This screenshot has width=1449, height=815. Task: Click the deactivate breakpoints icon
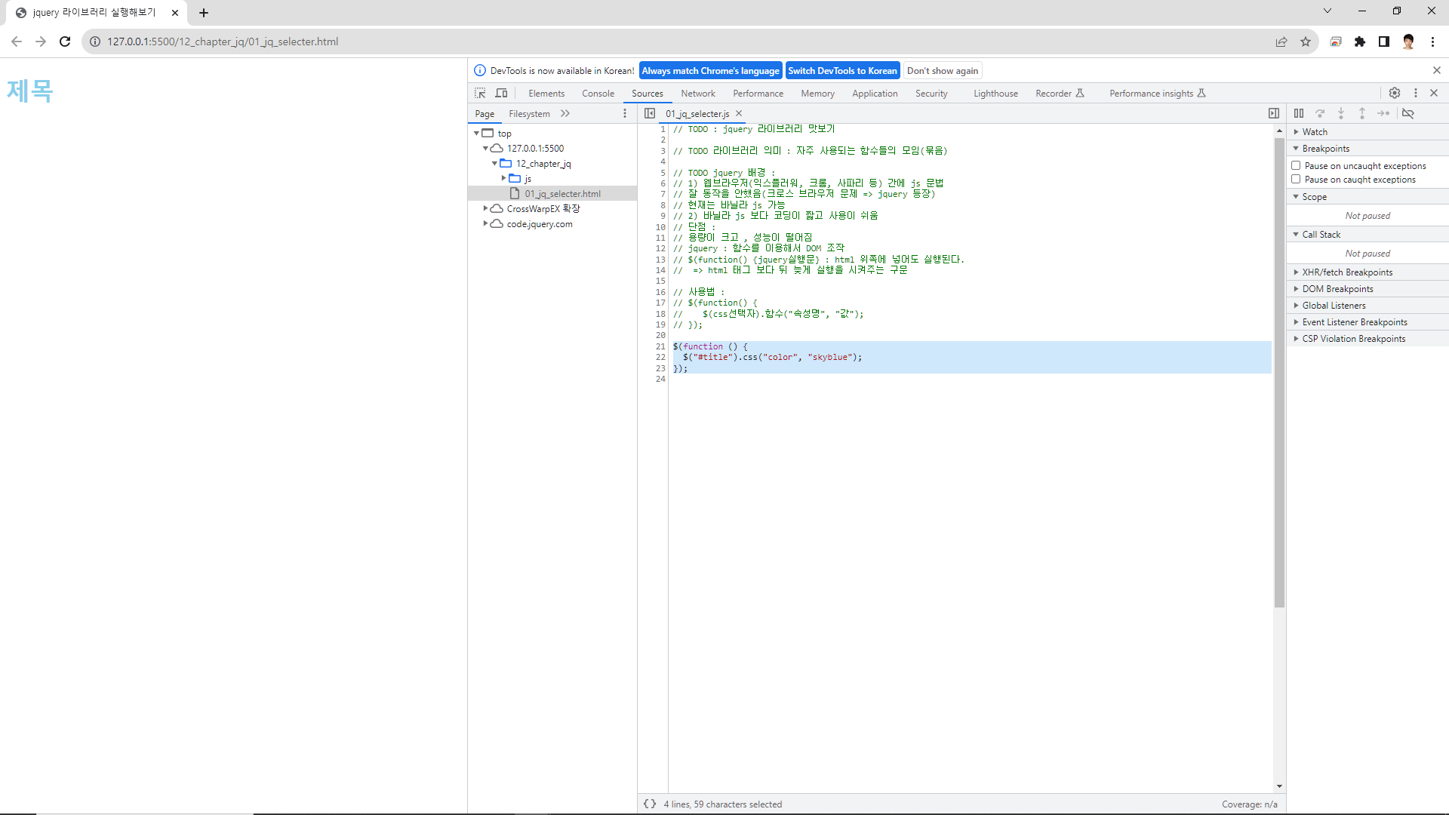click(x=1408, y=113)
